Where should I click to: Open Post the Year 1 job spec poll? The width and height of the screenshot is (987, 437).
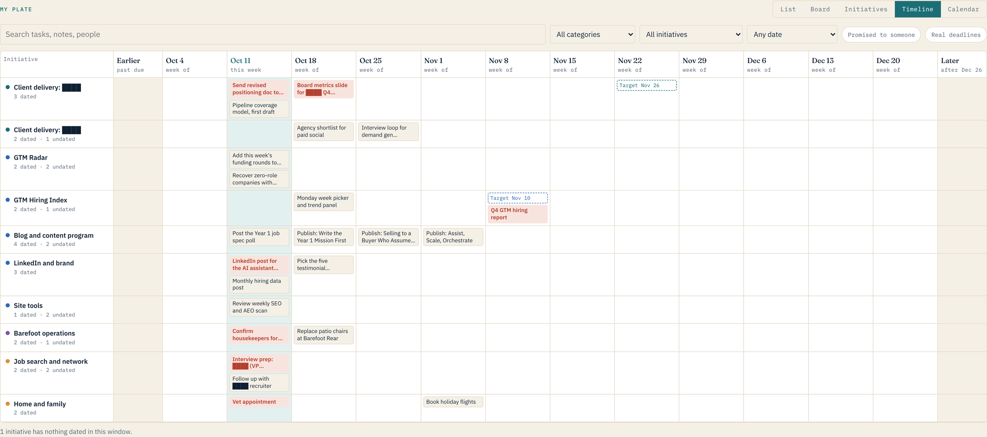click(259, 237)
